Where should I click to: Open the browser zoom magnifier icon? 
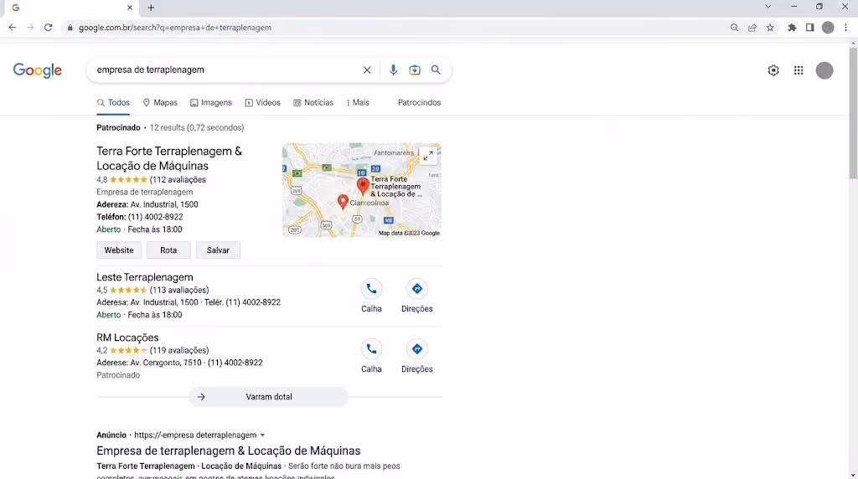click(x=734, y=28)
